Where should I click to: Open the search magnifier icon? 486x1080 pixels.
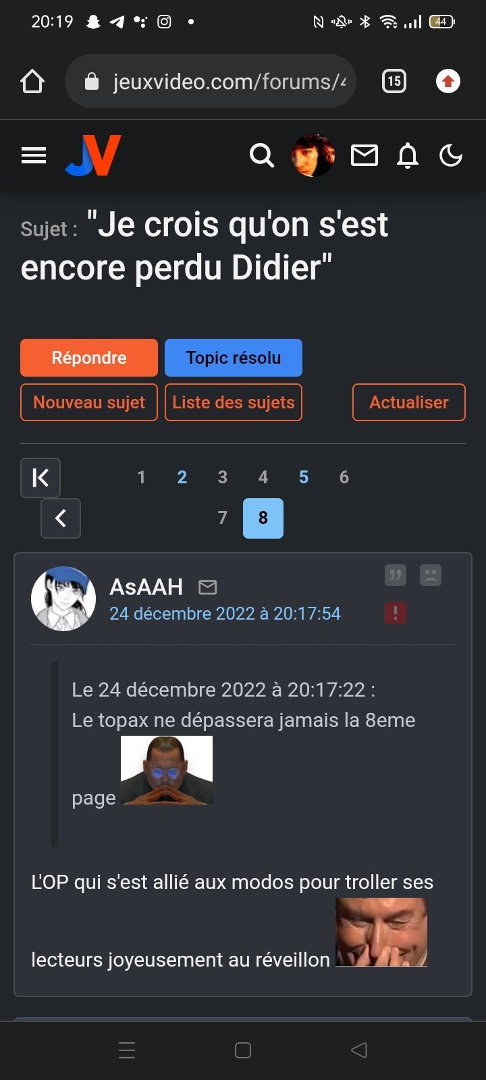click(262, 156)
